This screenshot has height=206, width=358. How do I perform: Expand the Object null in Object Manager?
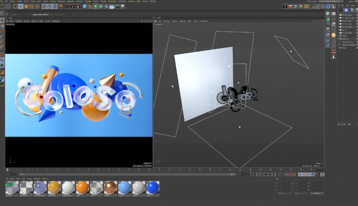point(338,36)
